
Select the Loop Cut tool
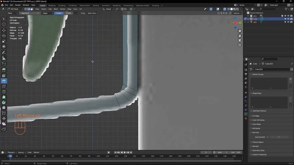coord(4,87)
